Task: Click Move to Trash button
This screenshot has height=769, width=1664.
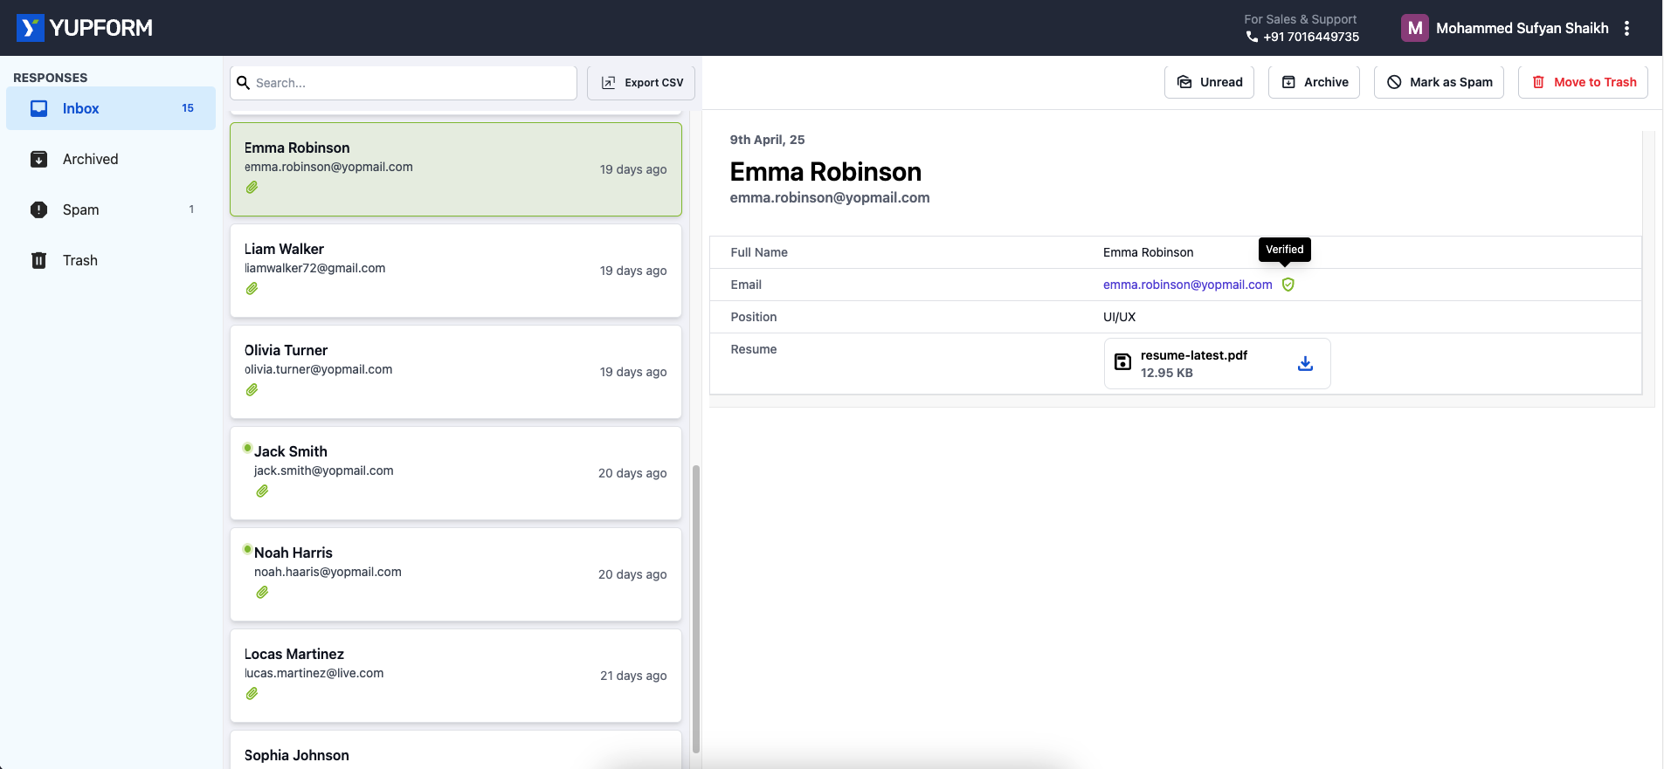Action: [1583, 82]
